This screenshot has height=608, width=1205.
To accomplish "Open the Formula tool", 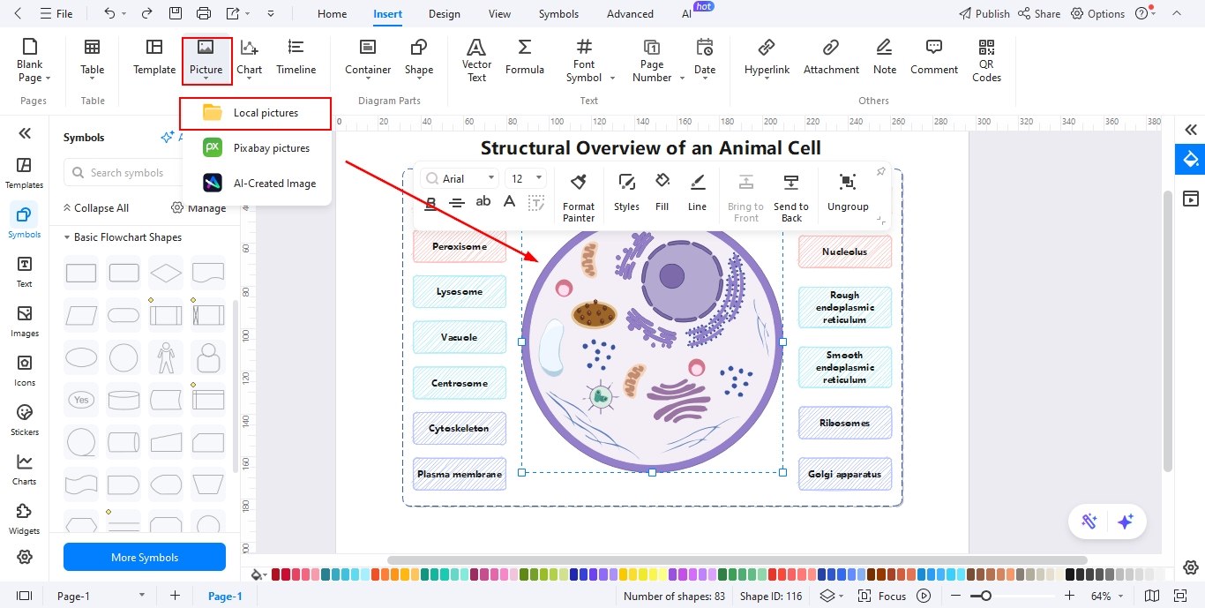I will click(x=525, y=57).
